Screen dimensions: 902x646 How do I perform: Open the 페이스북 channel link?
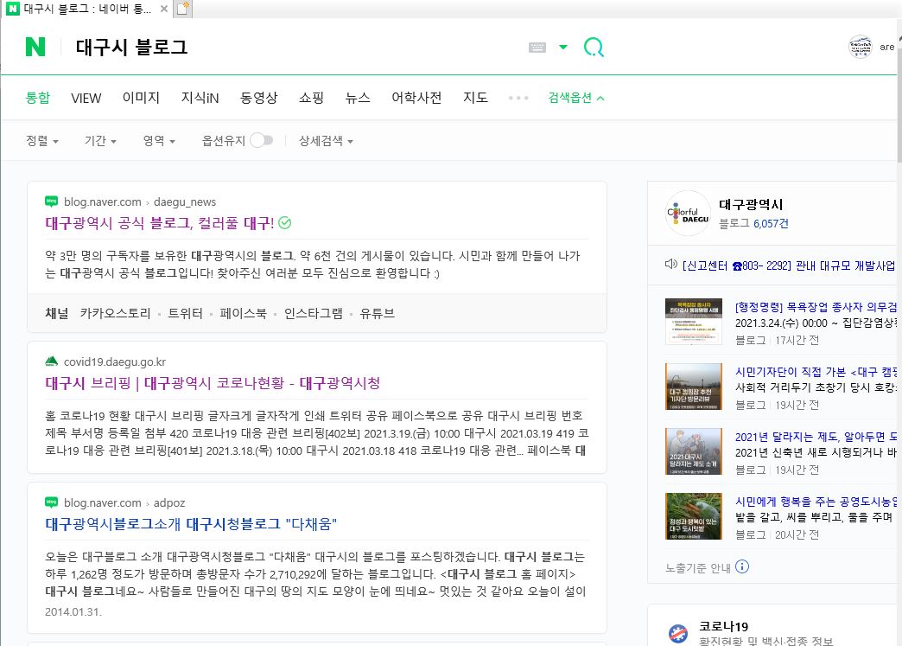[x=244, y=313]
